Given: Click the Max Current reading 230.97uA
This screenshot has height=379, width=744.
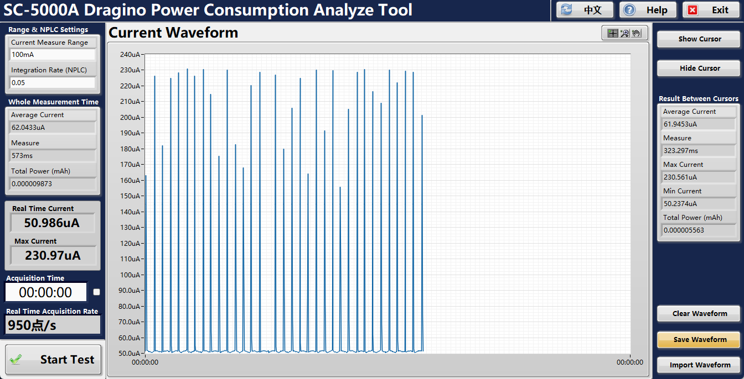Looking at the screenshot, I should 53,255.
